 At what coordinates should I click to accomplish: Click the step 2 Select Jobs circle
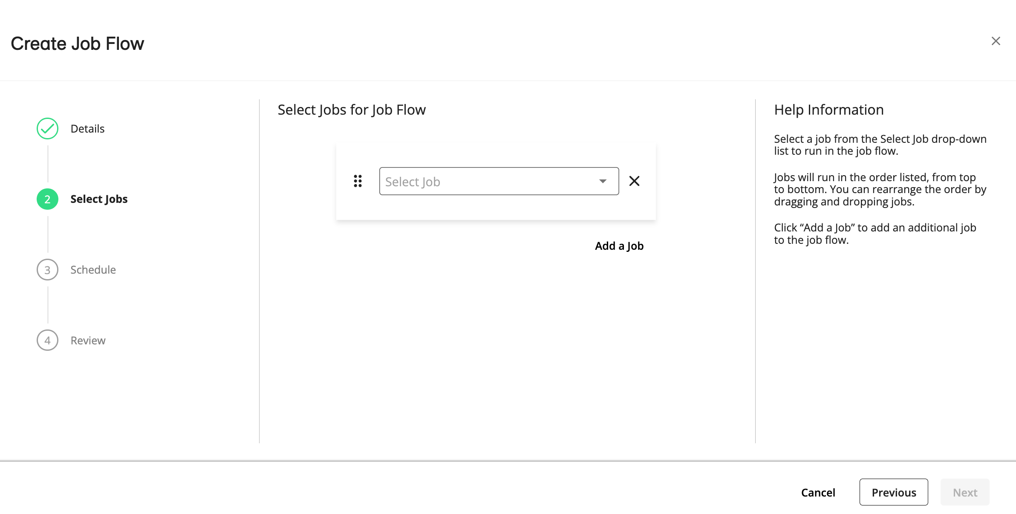coord(47,199)
